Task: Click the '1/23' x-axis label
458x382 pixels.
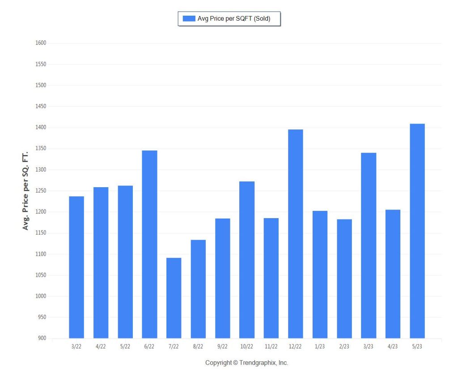Action: (x=320, y=346)
